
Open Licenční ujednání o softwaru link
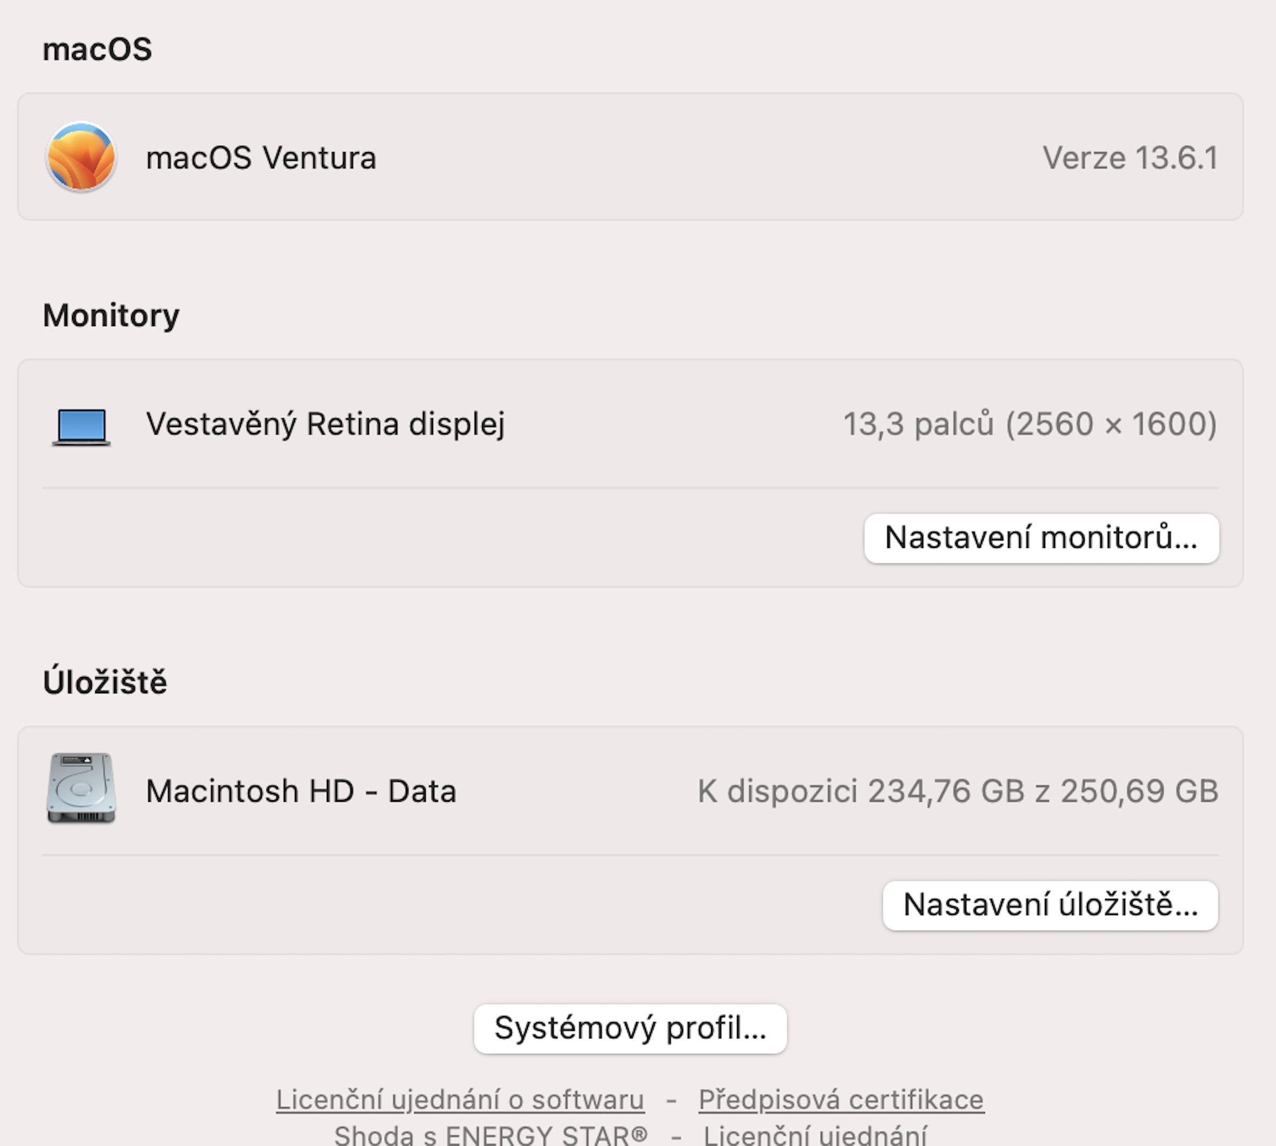[x=460, y=1099]
